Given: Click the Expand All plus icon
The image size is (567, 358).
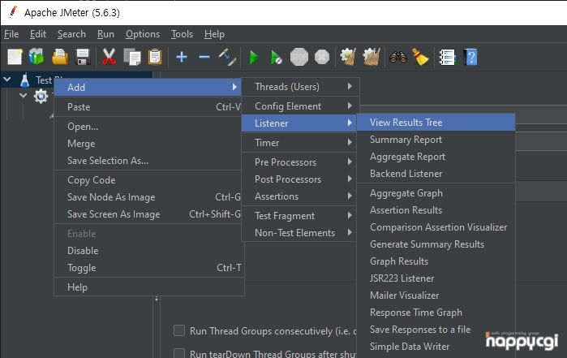Looking at the screenshot, I should [182, 57].
